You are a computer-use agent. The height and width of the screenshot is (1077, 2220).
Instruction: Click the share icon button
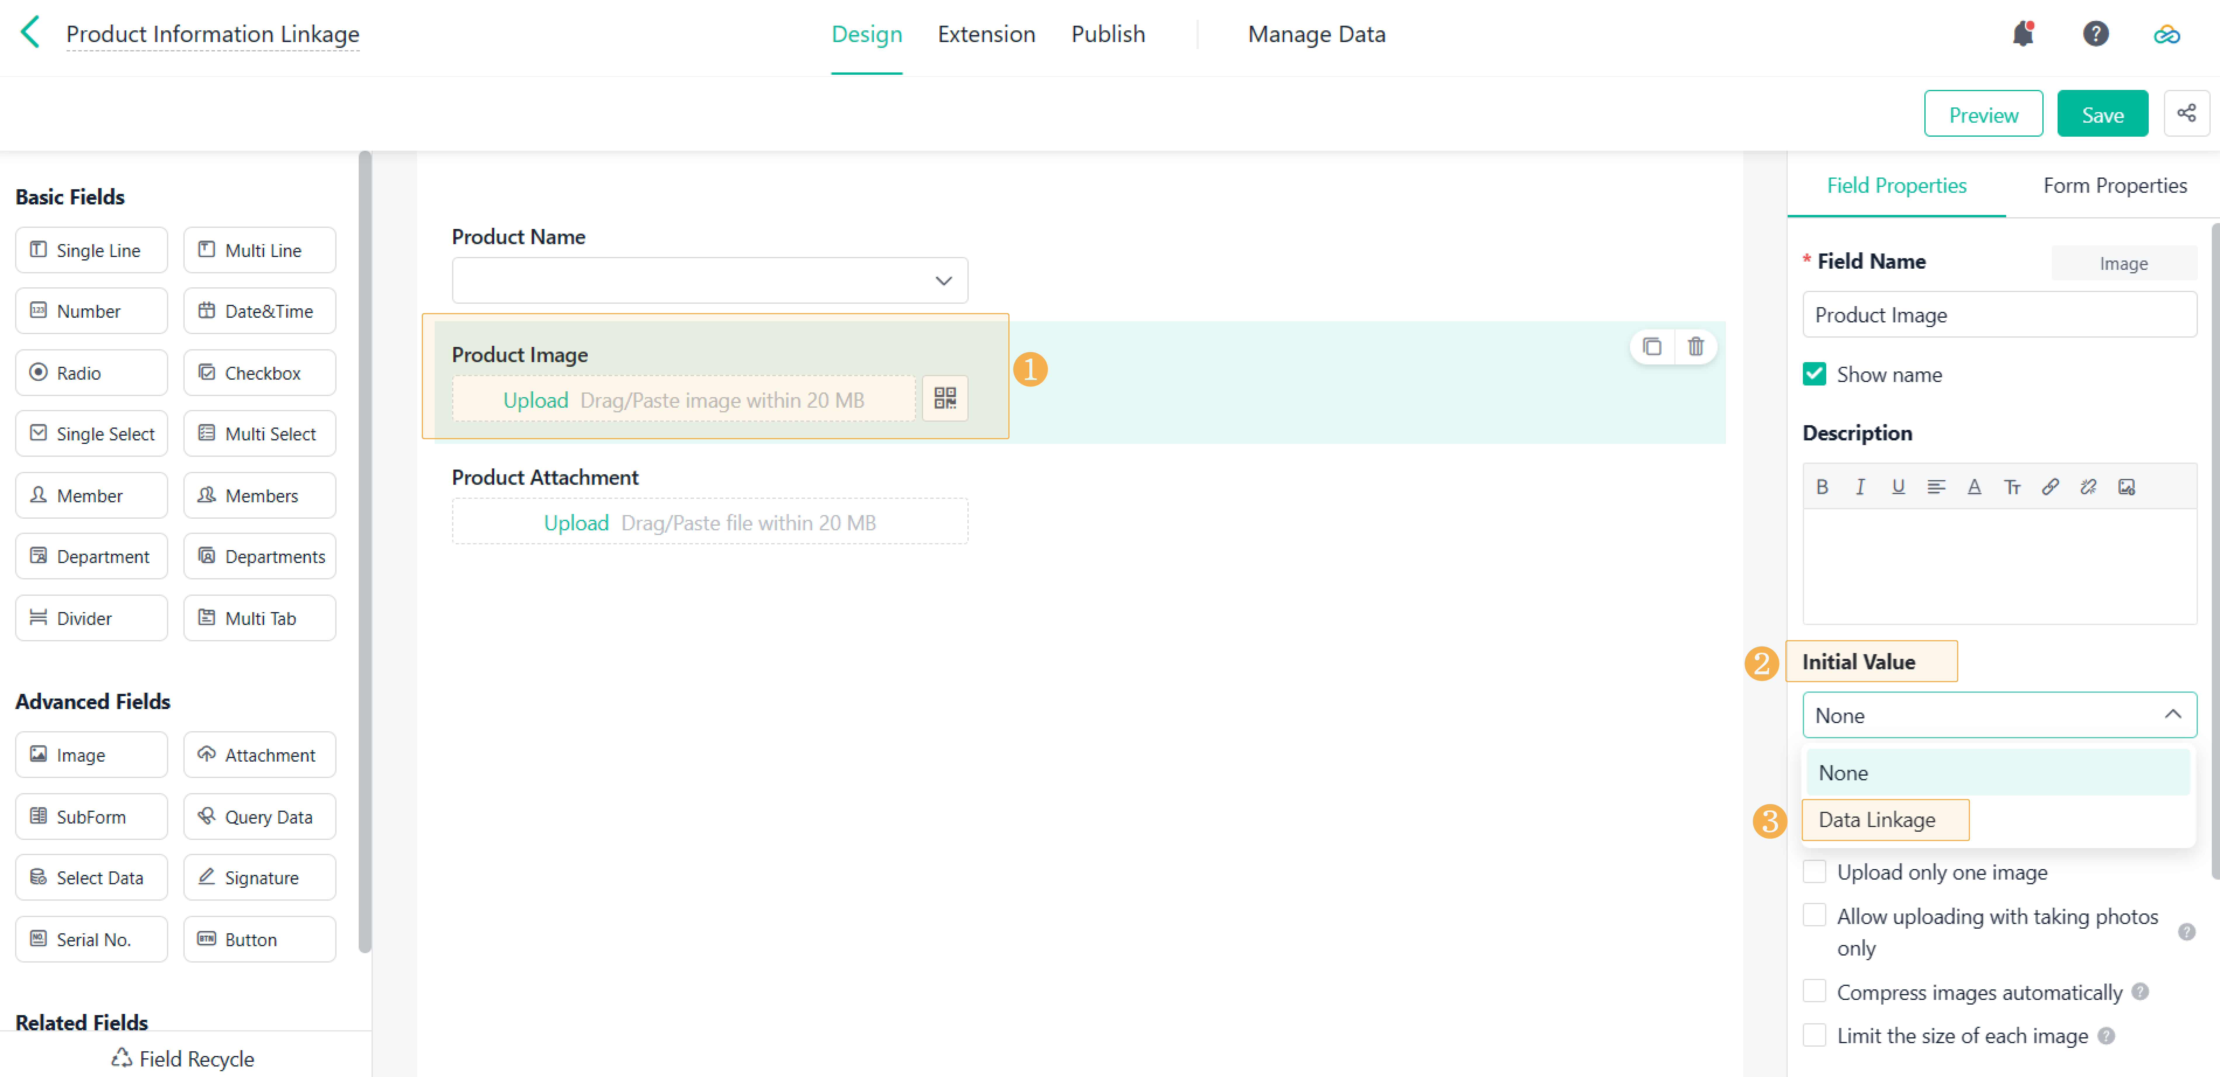[2186, 113]
